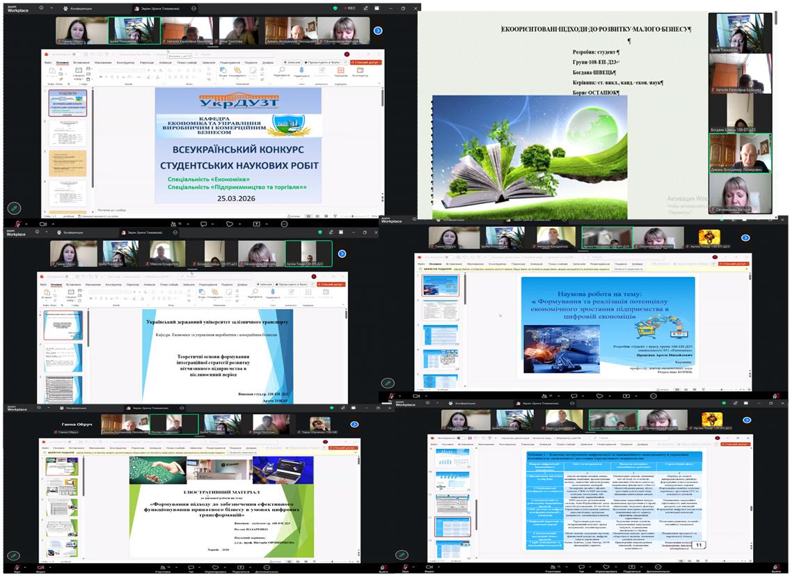Click red Спільний доступ button in top-left PowerPoint
The image size is (792, 577).
(366, 62)
